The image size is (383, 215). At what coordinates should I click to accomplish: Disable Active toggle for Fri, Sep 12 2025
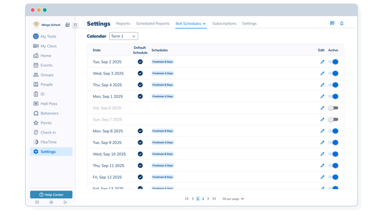tap(333, 177)
